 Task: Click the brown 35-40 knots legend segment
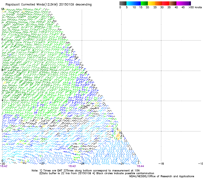point(173,3)
